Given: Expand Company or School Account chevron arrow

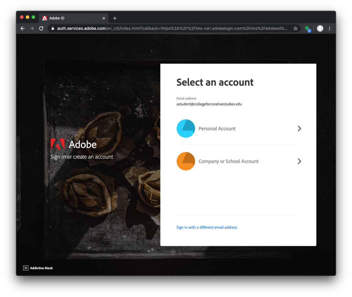Looking at the screenshot, I should point(299,161).
